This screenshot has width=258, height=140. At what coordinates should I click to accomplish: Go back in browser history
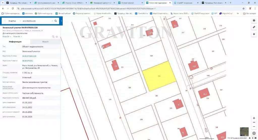(x=3, y=8)
